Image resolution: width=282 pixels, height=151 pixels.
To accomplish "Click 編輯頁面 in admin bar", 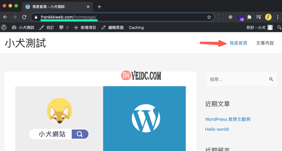I will [x=113, y=28].
